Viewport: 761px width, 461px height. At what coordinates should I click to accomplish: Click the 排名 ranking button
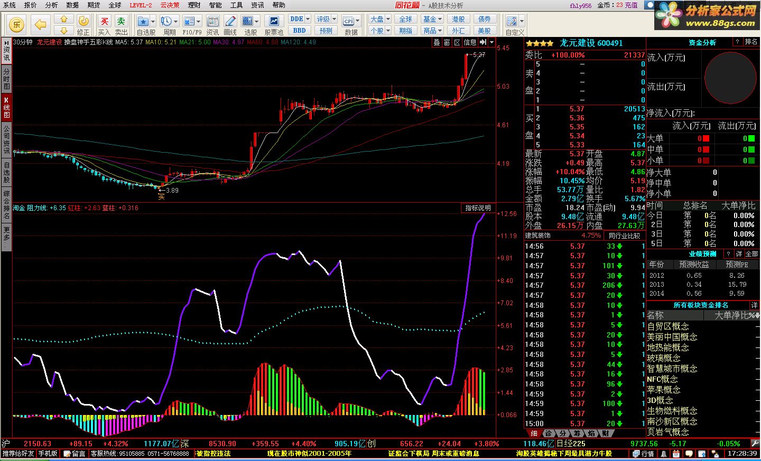click(751, 42)
